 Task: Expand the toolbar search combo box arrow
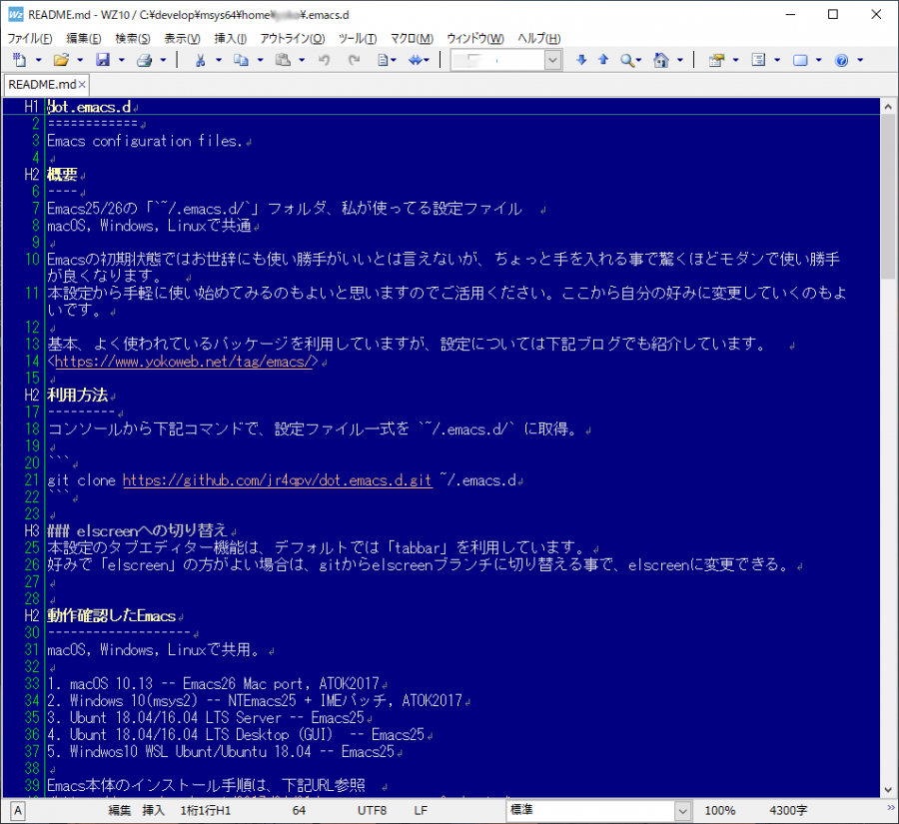click(552, 60)
